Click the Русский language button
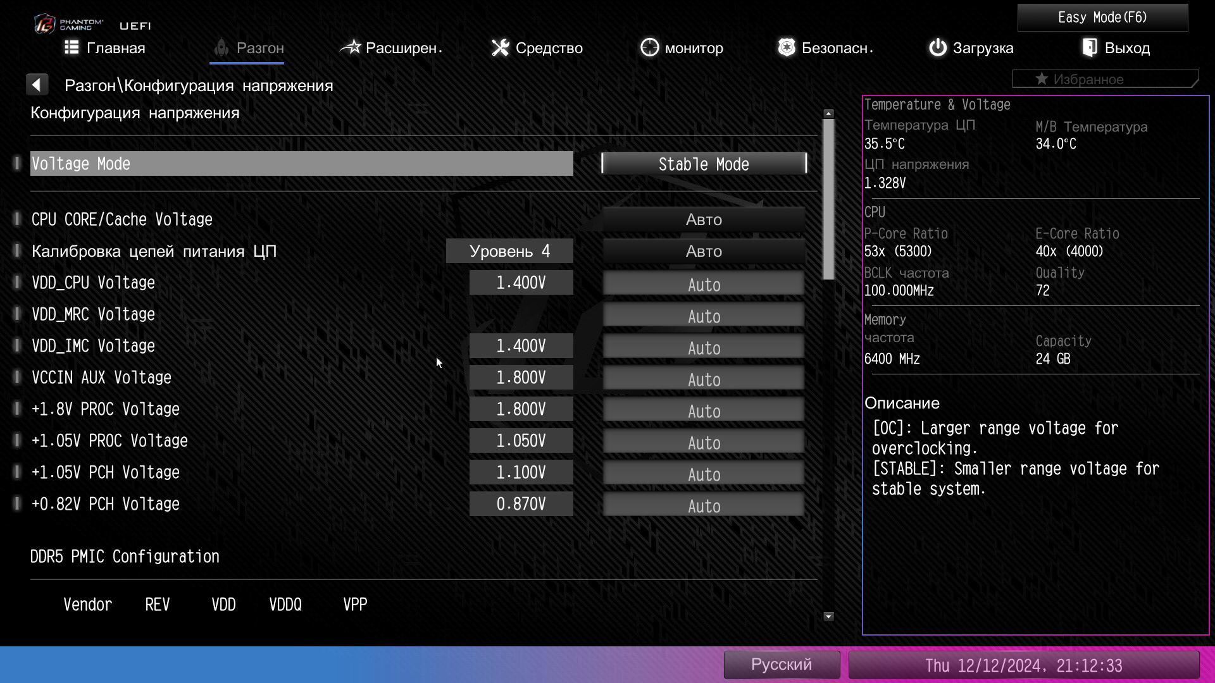 tap(781, 665)
